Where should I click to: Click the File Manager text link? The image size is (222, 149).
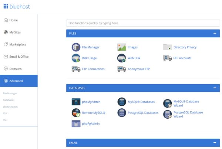tap(91, 47)
